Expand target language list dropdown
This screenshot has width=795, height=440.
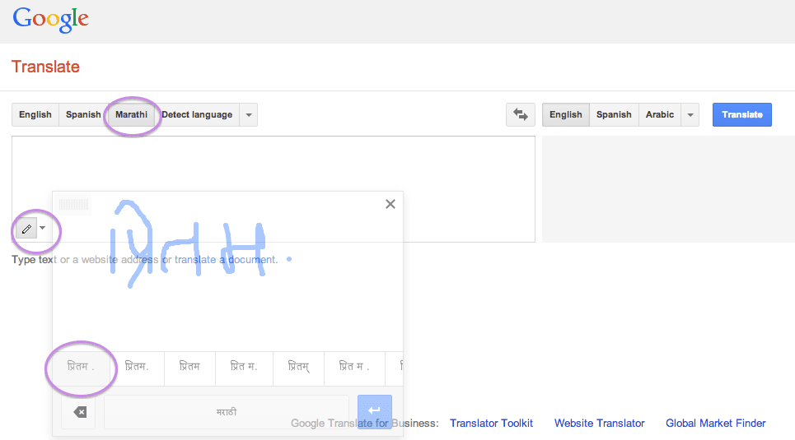690,114
